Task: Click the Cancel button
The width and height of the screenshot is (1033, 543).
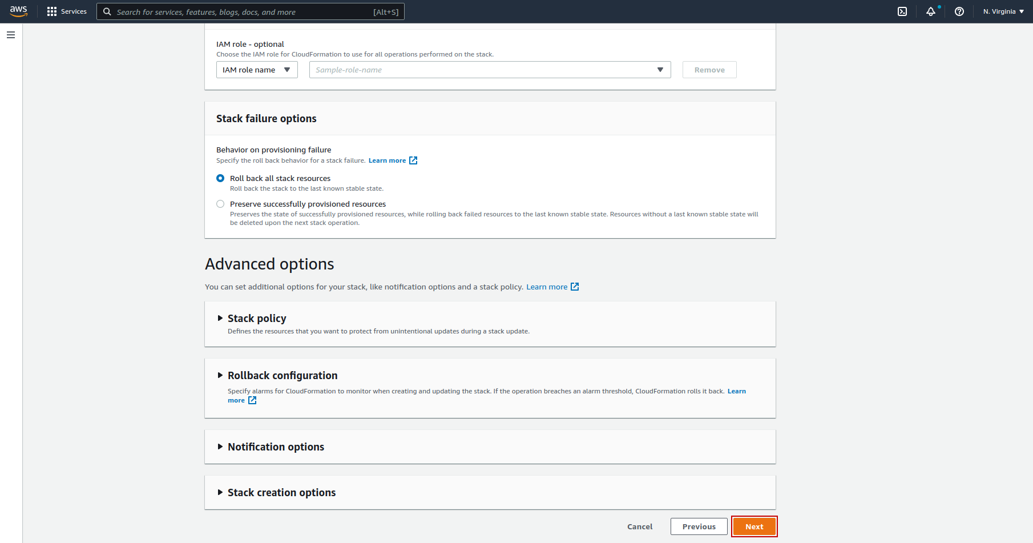Action: tap(640, 526)
